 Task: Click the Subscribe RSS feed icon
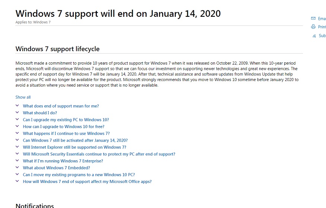314,36
